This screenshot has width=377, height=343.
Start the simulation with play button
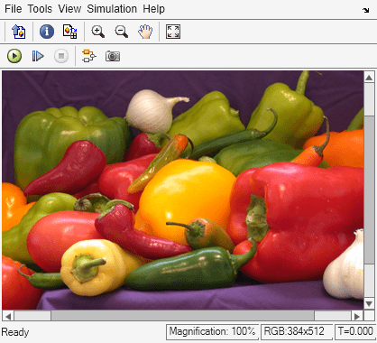coord(14,56)
